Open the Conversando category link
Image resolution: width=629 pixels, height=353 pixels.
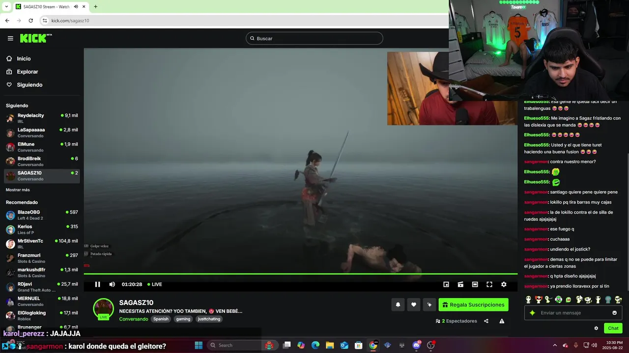coord(133,319)
